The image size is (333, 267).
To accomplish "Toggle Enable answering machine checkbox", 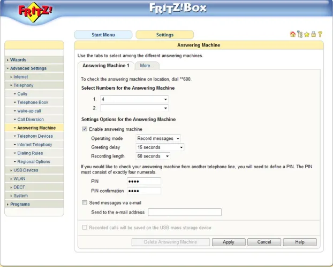I will coord(85,129).
